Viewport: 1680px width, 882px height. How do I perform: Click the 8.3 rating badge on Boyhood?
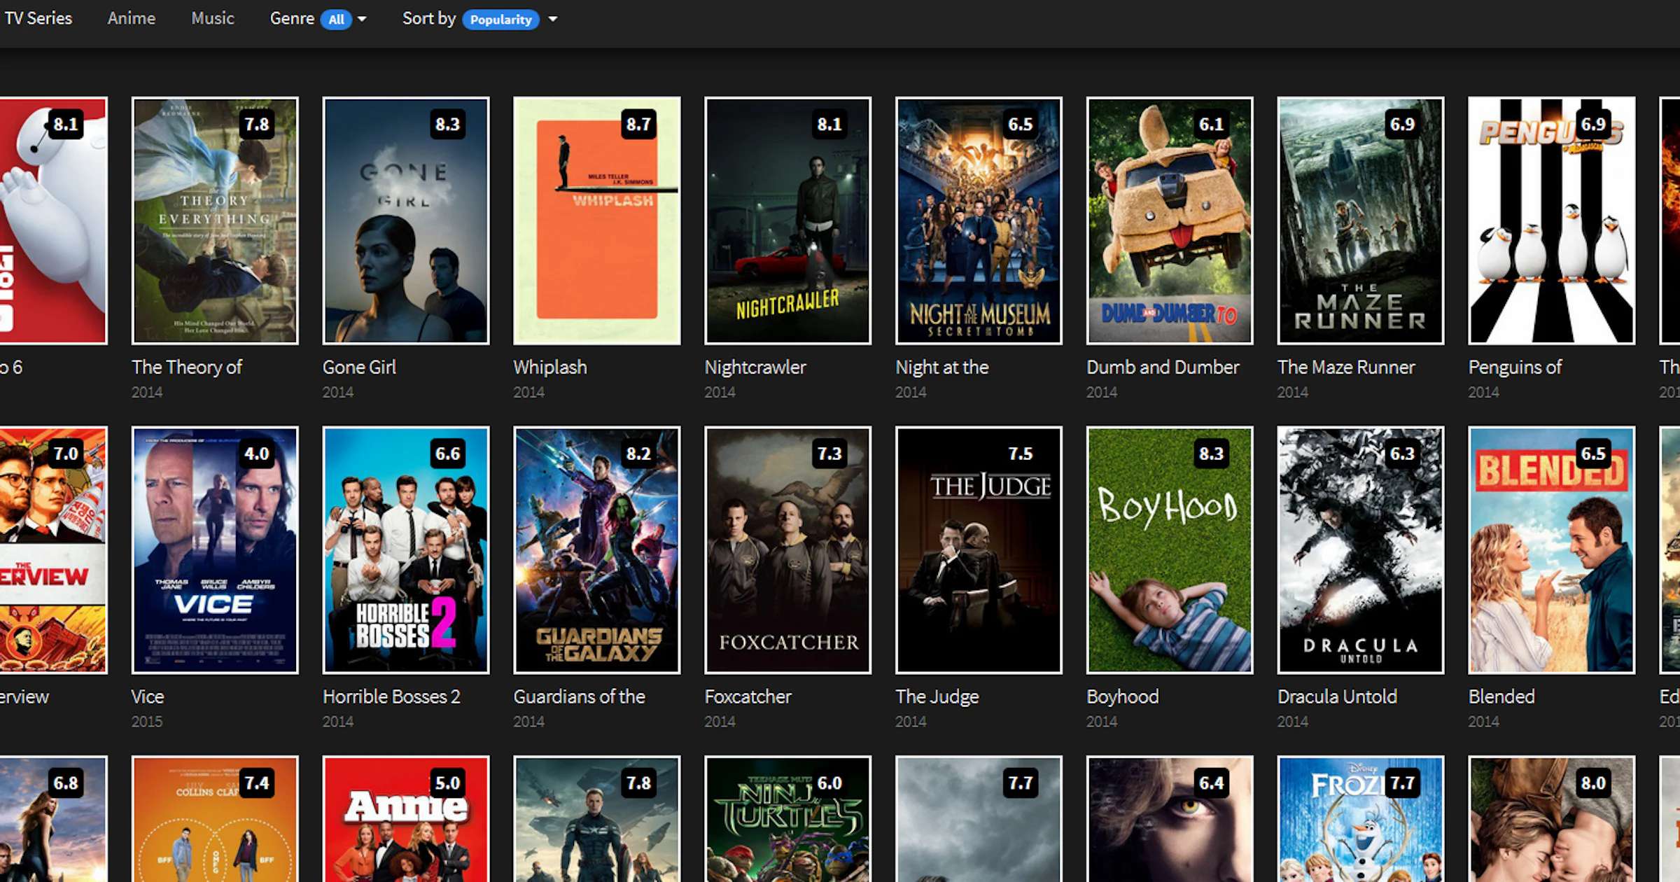[1211, 454]
